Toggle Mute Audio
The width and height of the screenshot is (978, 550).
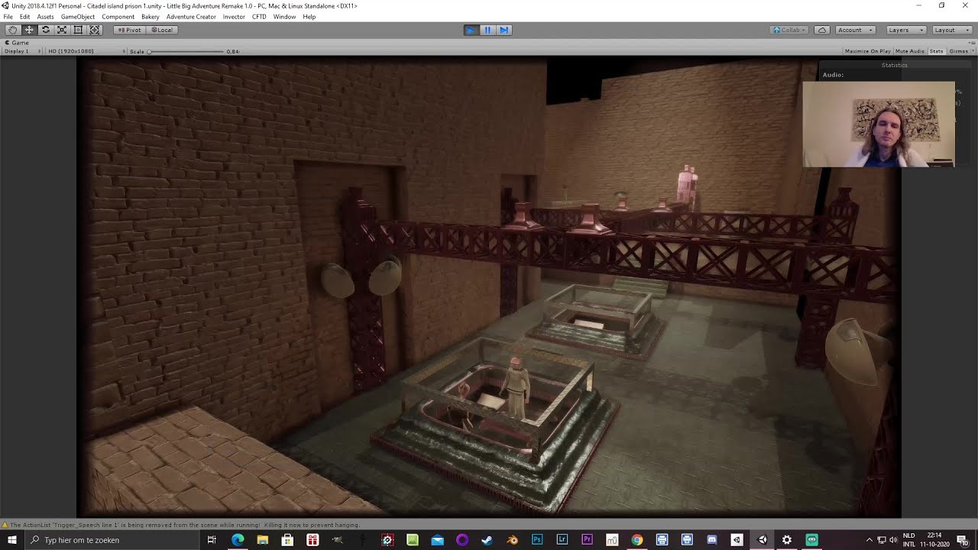click(x=909, y=51)
